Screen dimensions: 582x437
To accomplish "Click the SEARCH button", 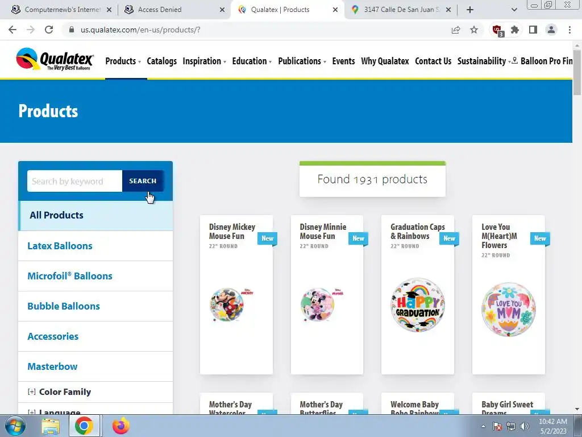I will click(143, 181).
